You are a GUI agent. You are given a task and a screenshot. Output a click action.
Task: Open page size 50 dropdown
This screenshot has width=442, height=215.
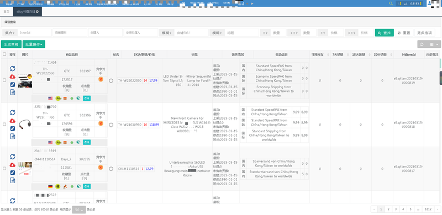[78, 210]
